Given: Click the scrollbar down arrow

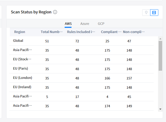Looking at the screenshot, I should (160, 109).
